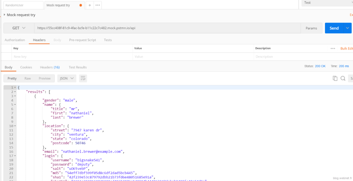The height and width of the screenshot is (181, 353).
Task: Open the tab options ellipsis next to the plus
Action: tap(97, 5)
